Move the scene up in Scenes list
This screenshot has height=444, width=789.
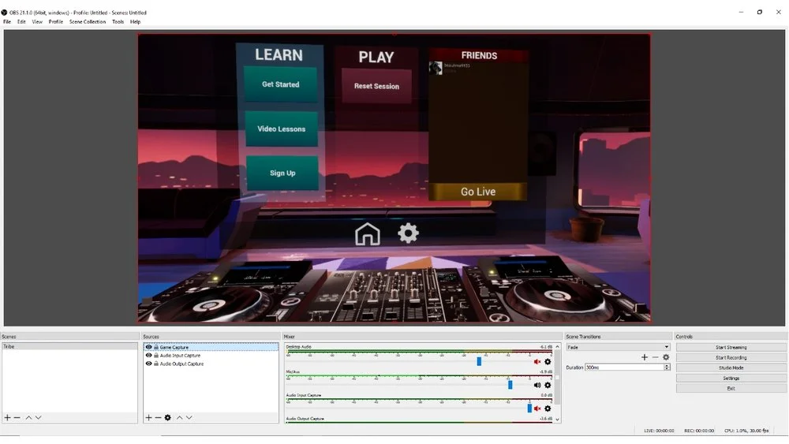pos(28,417)
